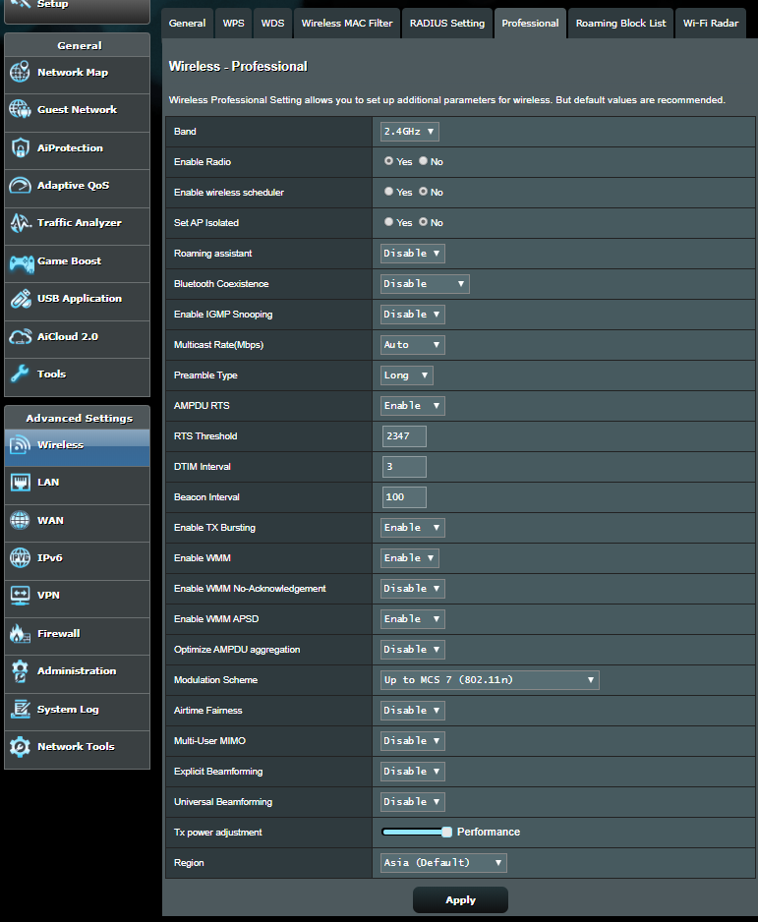Open the Region dropdown

tap(443, 863)
